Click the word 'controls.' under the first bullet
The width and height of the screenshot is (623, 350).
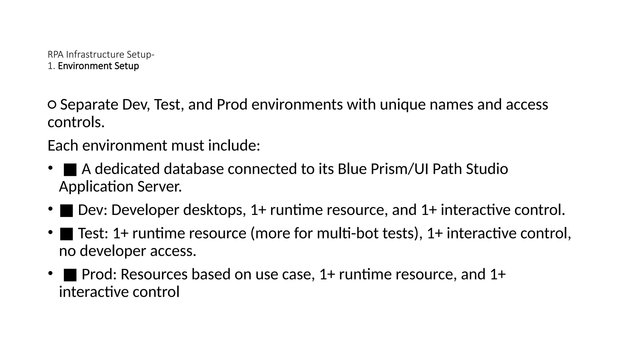(x=76, y=122)
